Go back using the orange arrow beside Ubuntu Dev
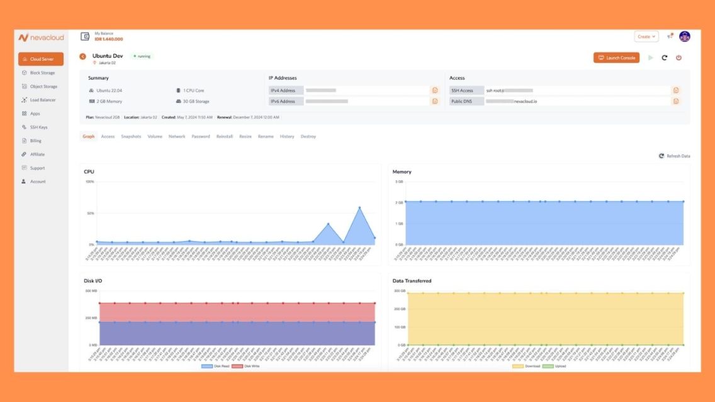Viewport: 715px width, 402px height. pos(82,57)
